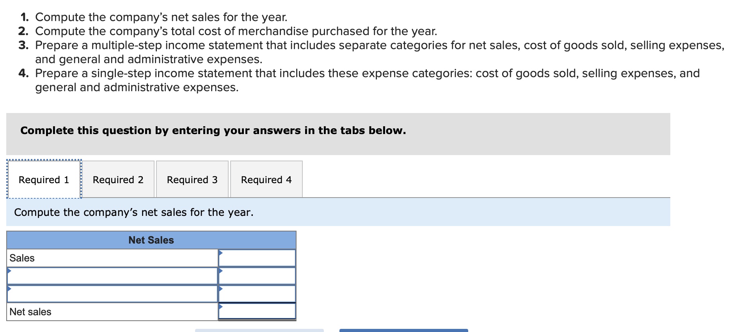Viewport: 746px width, 332px height.
Task: Click the Net Sales table header
Action: pyautogui.click(x=151, y=240)
